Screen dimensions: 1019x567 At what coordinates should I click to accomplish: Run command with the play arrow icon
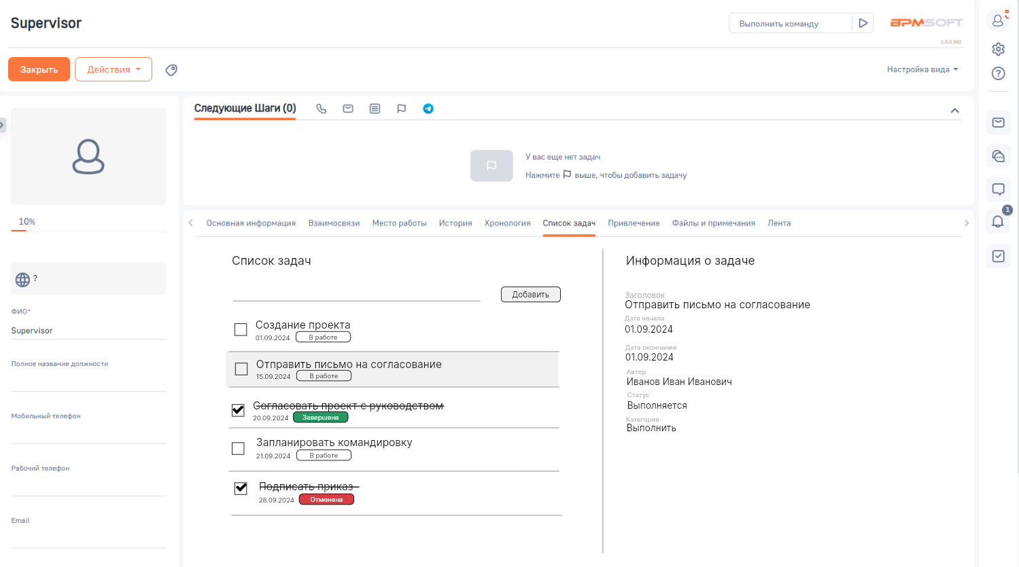click(863, 23)
